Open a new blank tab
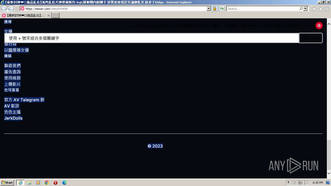 click(56, 15)
